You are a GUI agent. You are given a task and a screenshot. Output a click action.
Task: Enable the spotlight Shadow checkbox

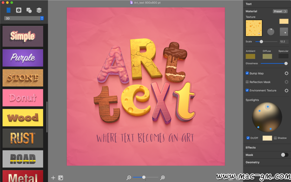click(275, 138)
